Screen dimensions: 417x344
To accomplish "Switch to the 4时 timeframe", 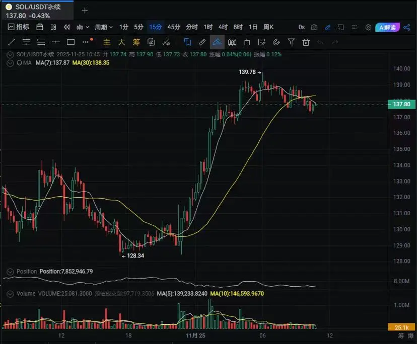I will tap(223, 27).
